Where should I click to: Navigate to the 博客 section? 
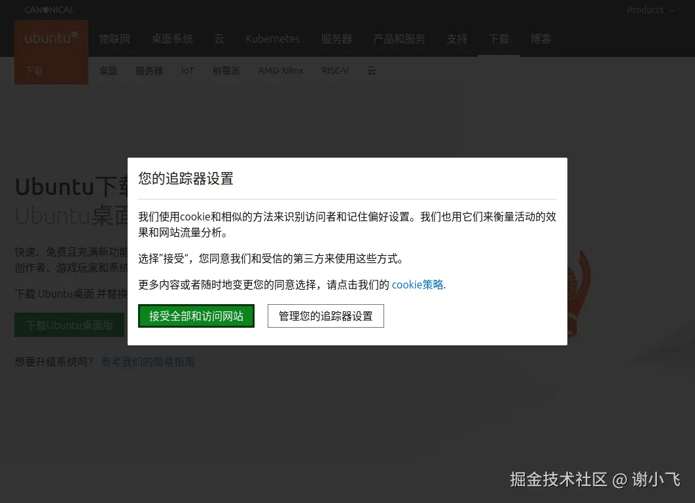point(541,39)
